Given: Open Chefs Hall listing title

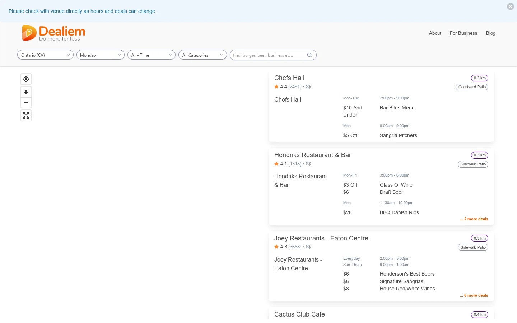Looking at the screenshot, I should (x=289, y=78).
